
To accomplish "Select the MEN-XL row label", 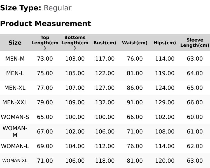I will [15, 88].
